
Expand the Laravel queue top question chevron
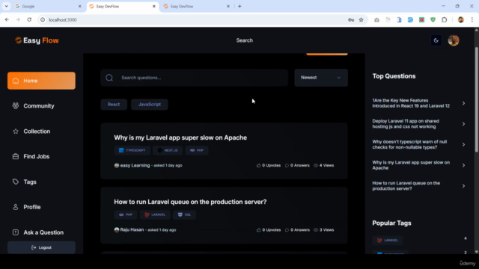point(463,186)
